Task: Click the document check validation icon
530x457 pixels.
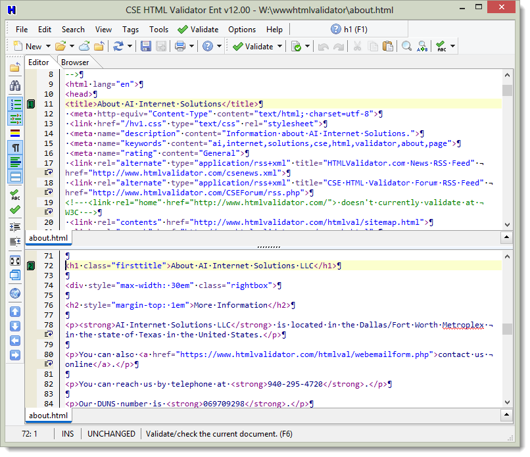Action: point(296,46)
